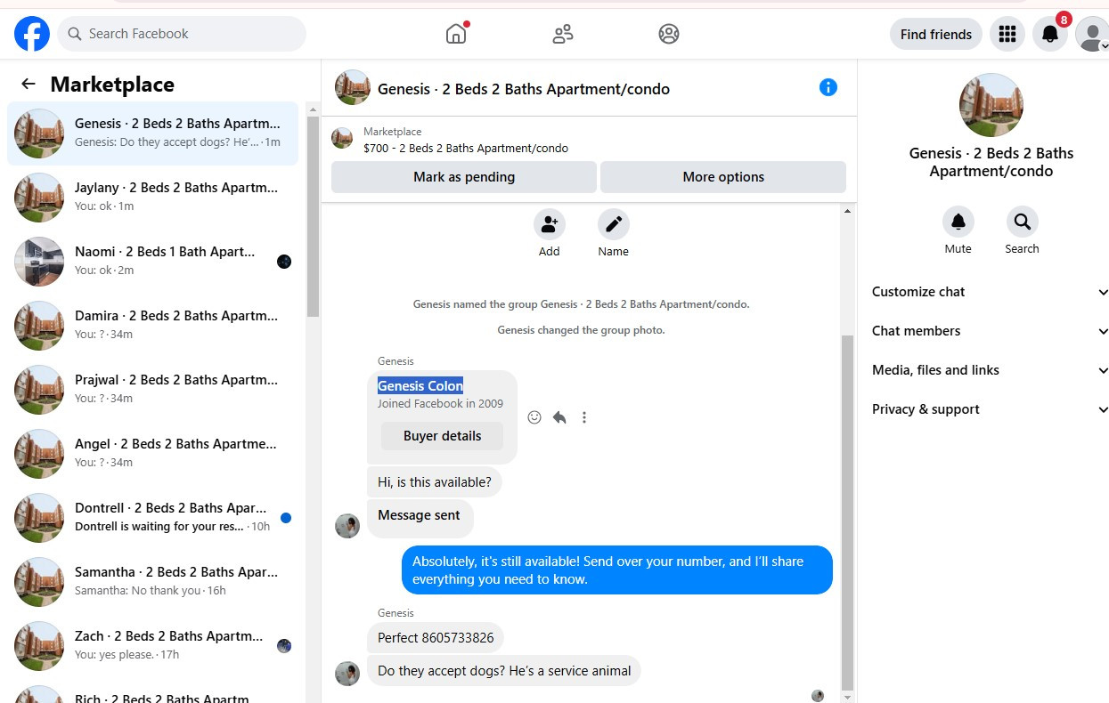Screen dimensions: 1109x703
Task: Open more options three dots on message
Action: 584,417
